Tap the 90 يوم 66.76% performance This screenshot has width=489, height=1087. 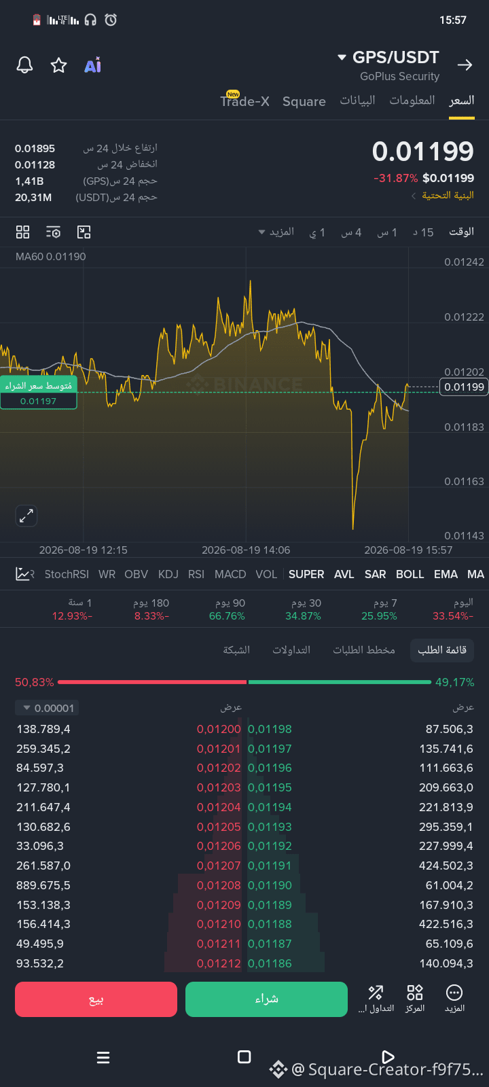click(x=227, y=609)
